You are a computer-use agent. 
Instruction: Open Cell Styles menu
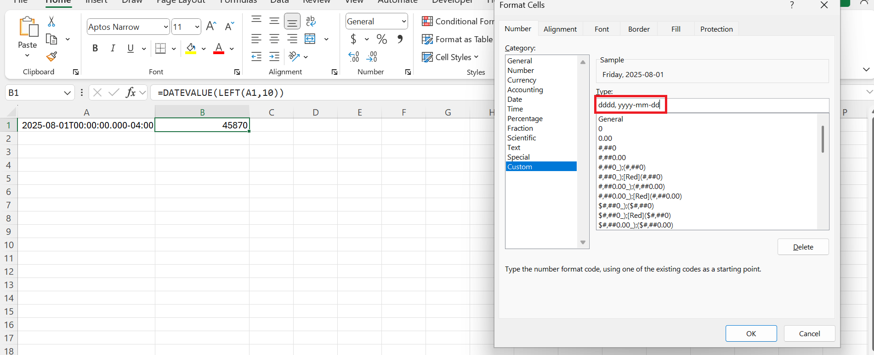(450, 57)
